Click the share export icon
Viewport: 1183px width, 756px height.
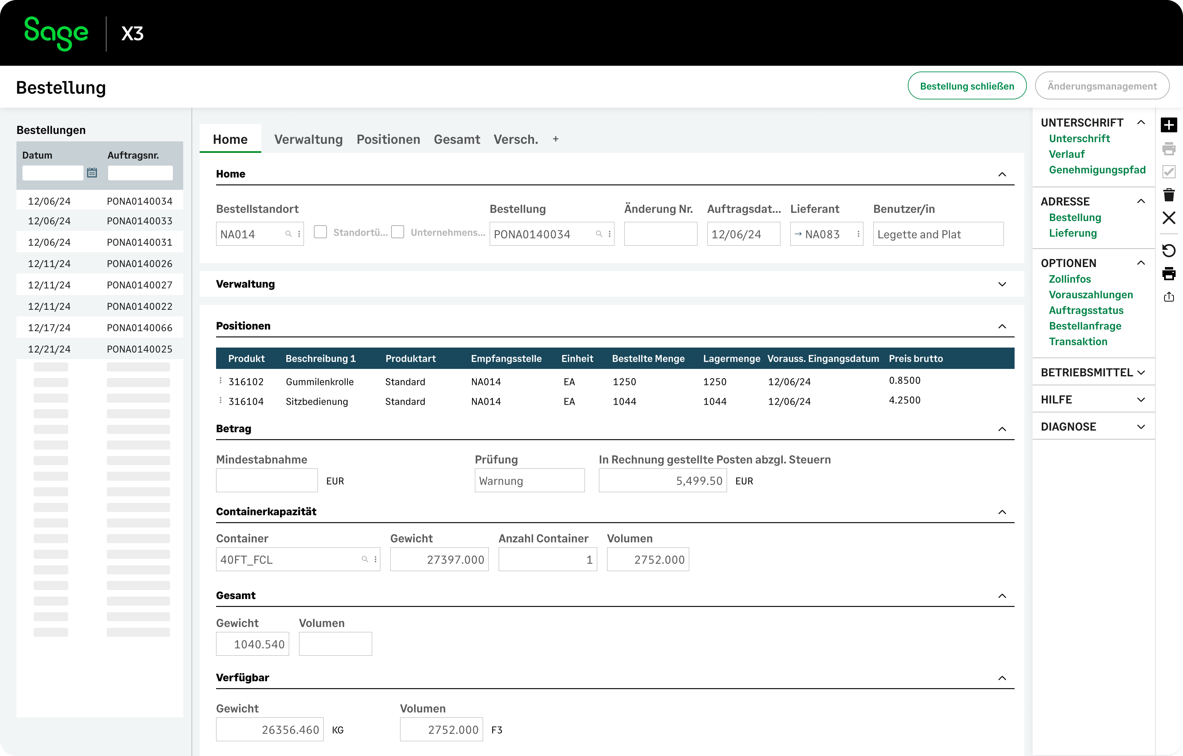click(1169, 297)
